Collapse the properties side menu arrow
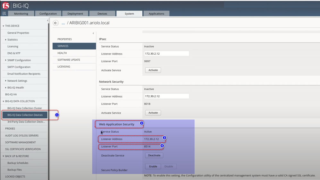Screen dimensions: 320x180 coord(93,33)
